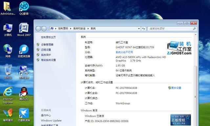
Task: Launch 百度浏览器 shortcut
Action: (24, 51)
